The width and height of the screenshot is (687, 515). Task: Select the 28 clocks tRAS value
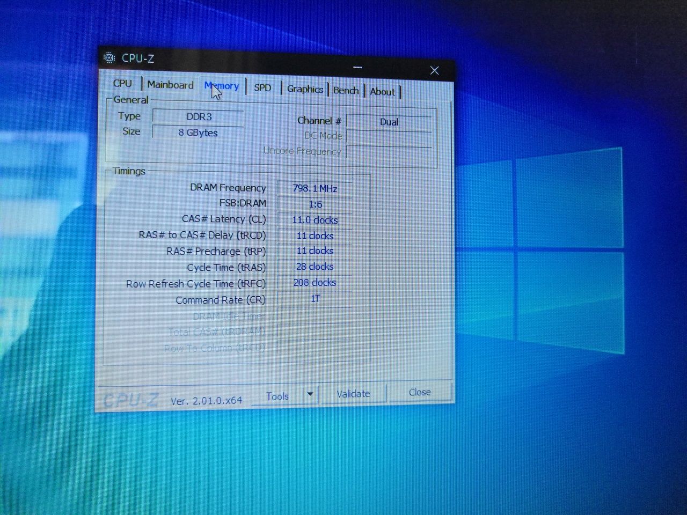(x=315, y=267)
